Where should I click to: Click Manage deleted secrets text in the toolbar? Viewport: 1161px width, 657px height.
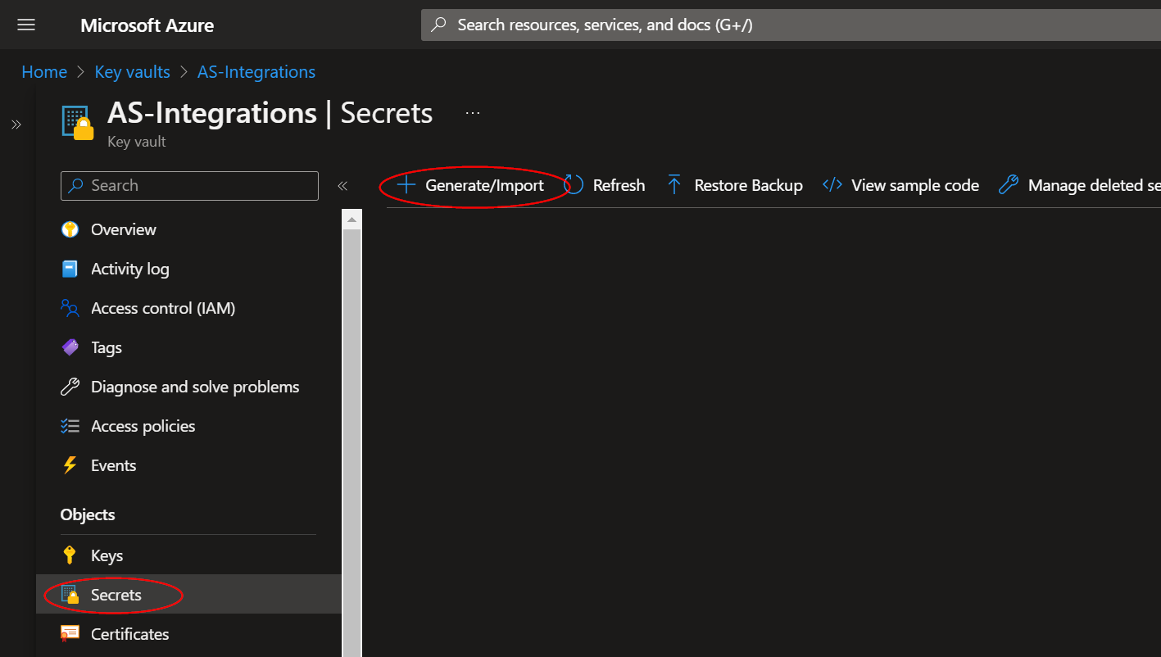pos(1094,186)
